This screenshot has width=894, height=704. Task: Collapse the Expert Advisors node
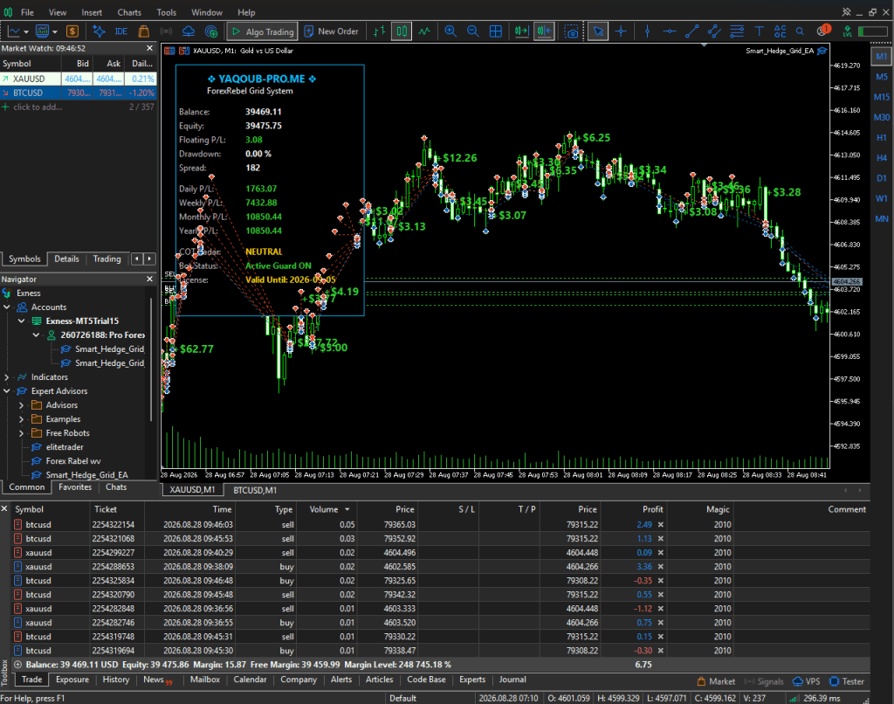(x=7, y=390)
